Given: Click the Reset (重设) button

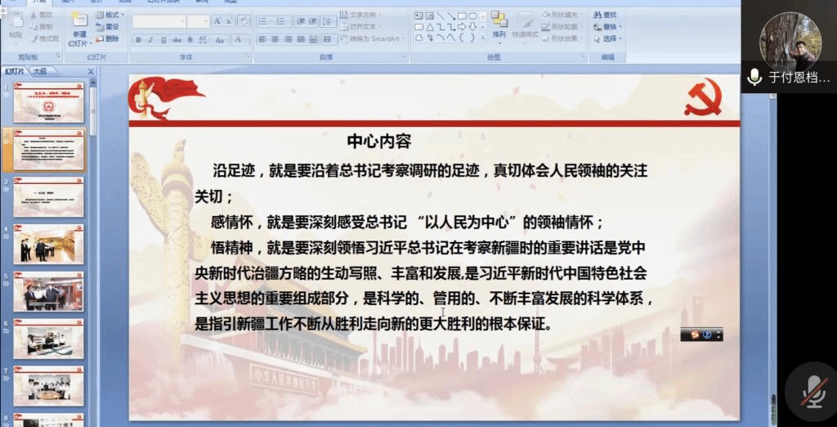Looking at the screenshot, I should tap(106, 27).
